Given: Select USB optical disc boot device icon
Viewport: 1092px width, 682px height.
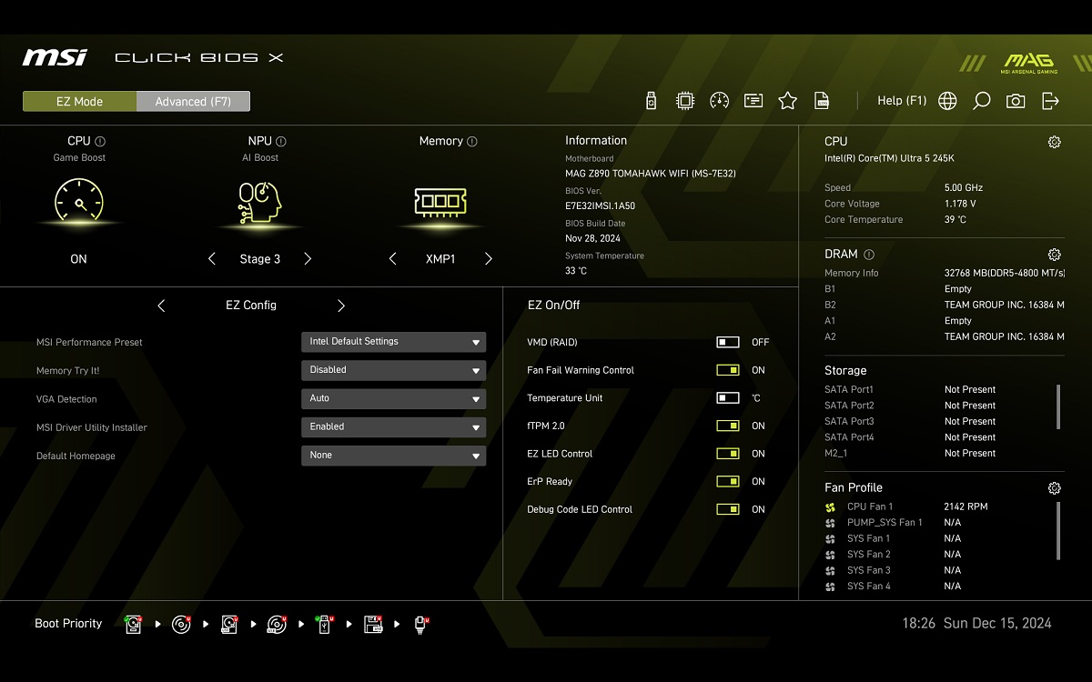Looking at the screenshot, I should click(277, 624).
